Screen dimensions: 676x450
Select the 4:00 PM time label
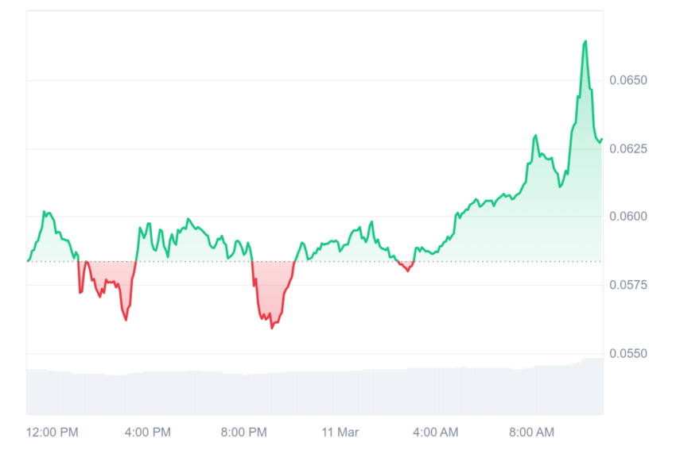coord(148,432)
